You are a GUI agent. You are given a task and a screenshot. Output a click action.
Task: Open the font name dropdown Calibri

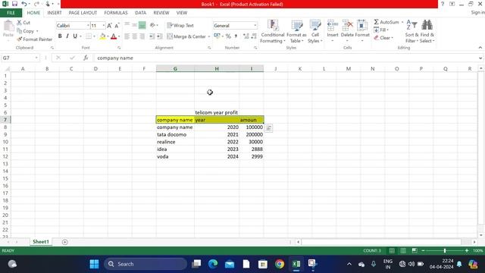(88, 26)
